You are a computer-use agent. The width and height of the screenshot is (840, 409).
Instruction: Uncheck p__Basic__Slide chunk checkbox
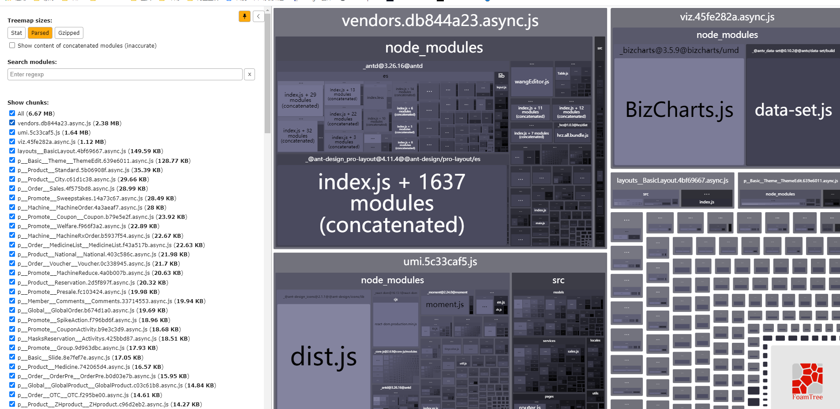point(12,357)
